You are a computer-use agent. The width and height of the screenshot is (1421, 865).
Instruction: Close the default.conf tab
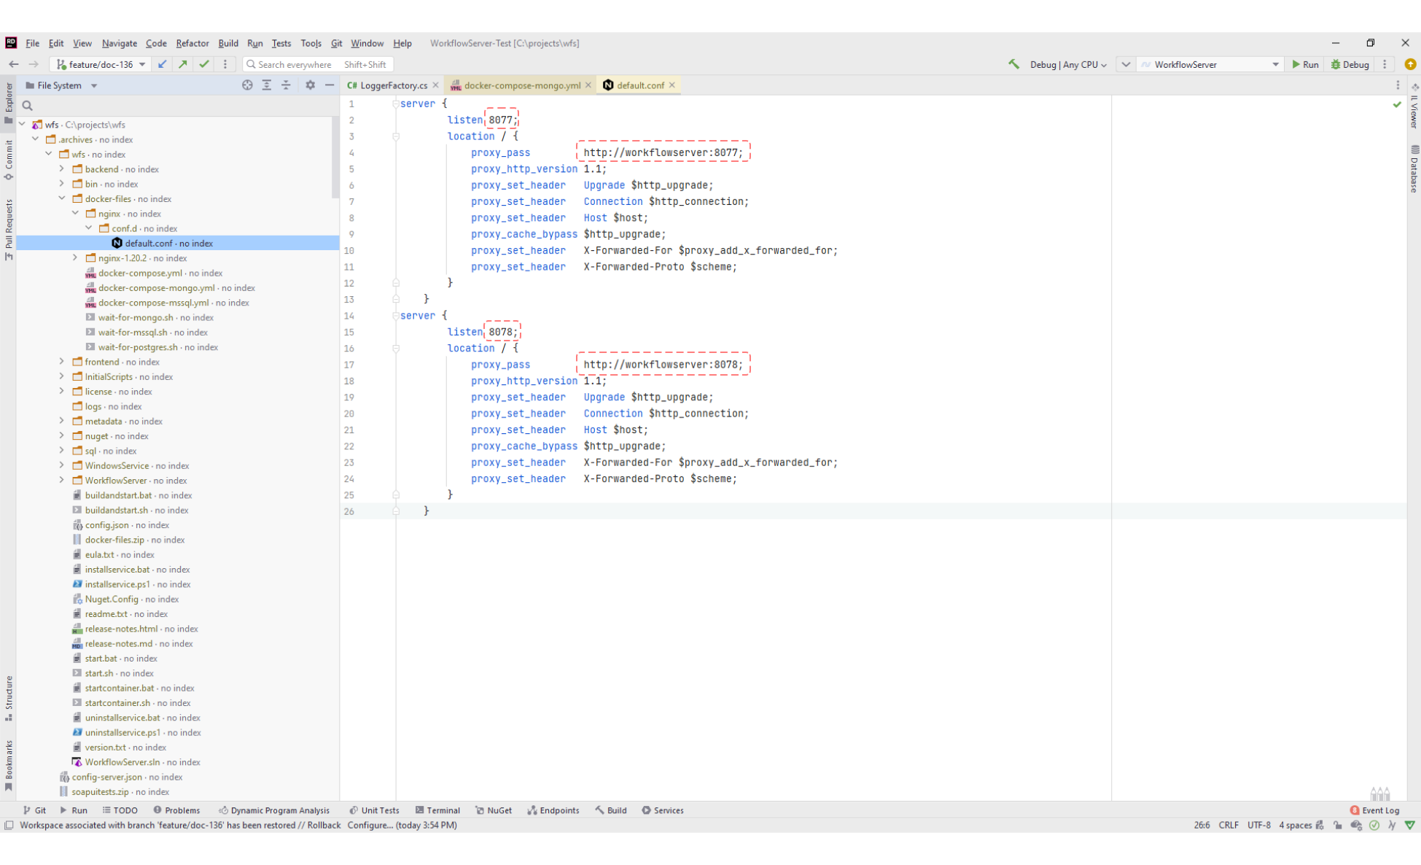point(672,85)
